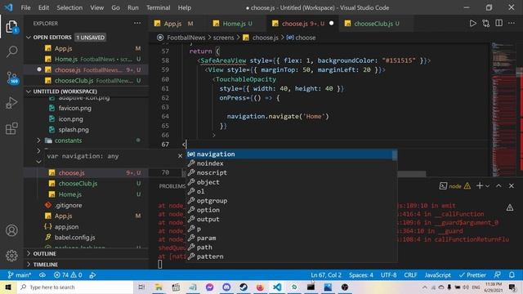Open favicon.png in the file tree

pyautogui.click(x=74, y=108)
